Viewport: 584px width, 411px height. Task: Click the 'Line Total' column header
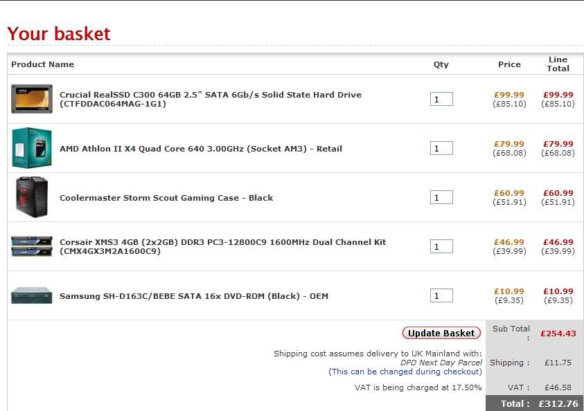(558, 64)
